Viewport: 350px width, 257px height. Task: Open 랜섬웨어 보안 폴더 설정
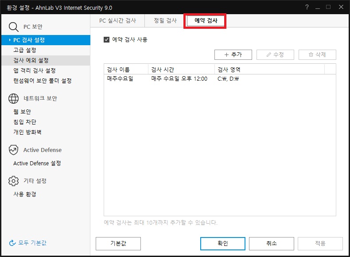click(x=42, y=81)
